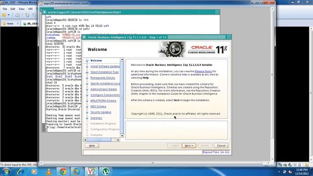Image resolution: width=313 pixels, height=176 pixels.
Task: Open the Release Notes link
Action: 203,71
